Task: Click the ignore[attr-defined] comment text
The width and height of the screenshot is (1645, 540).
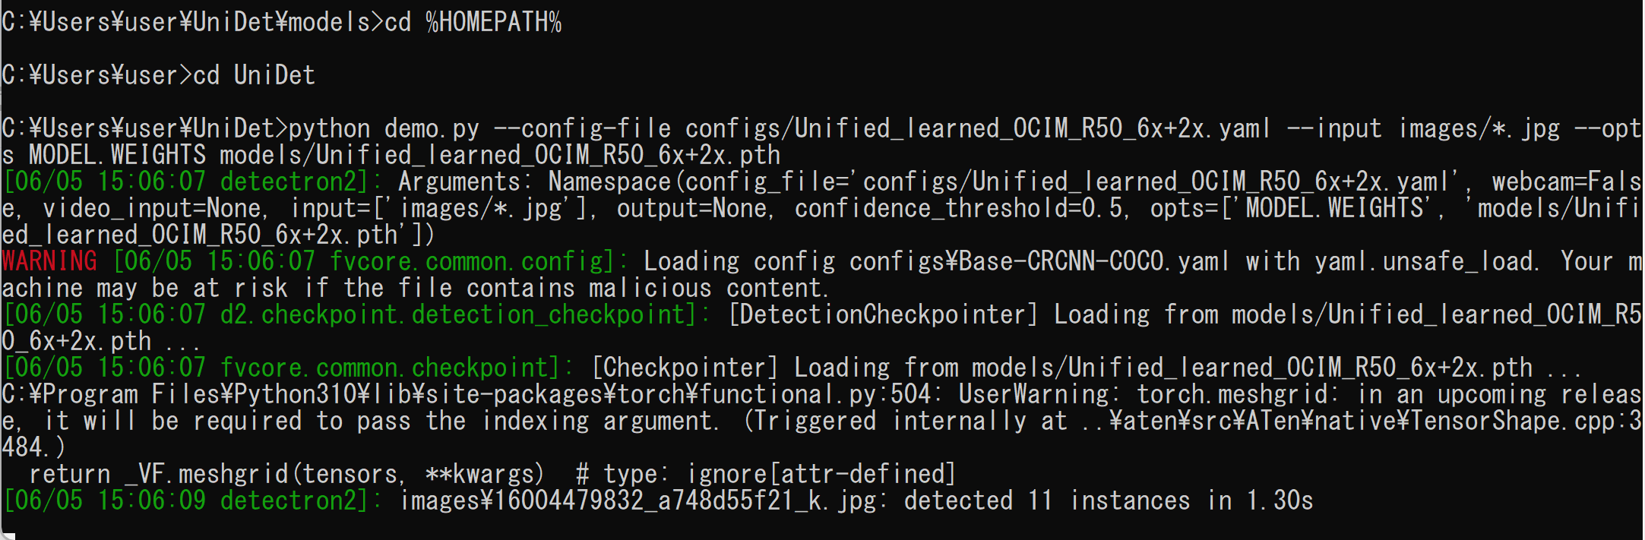Action: pyautogui.click(x=821, y=474)
